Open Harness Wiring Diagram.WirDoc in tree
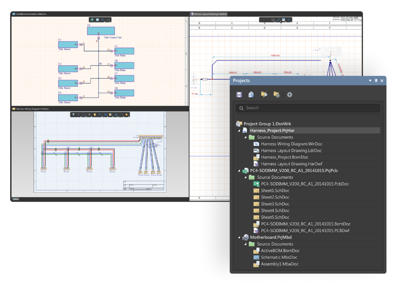The width and height of the screenshot is (398, 281). pos(291,144)
